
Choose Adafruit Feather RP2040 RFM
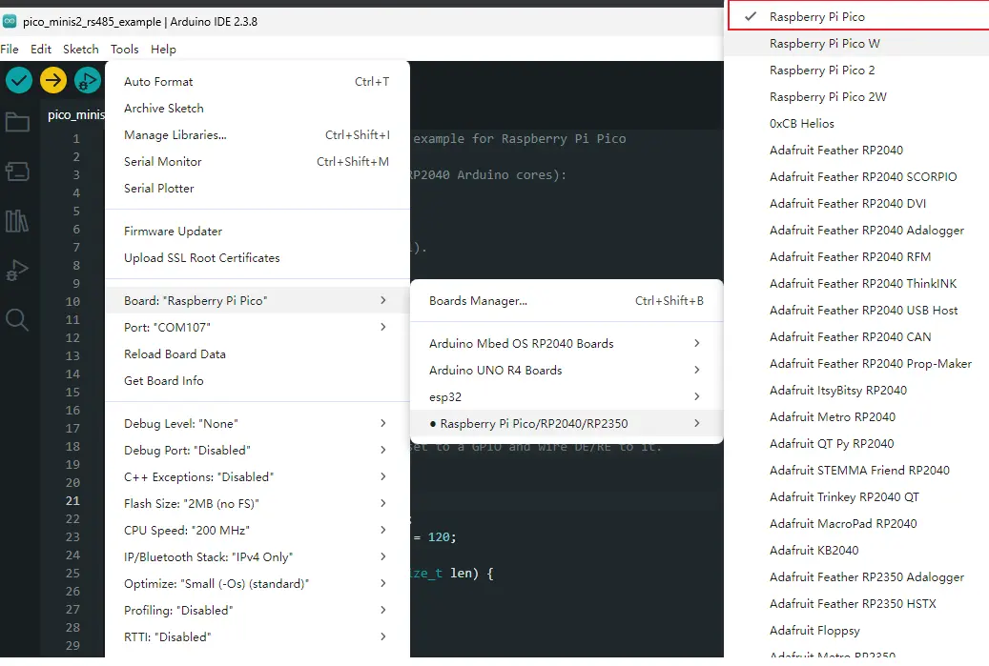tap(856, 256)
